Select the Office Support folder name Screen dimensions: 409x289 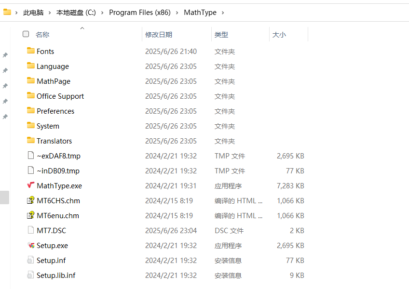coord(60,96)
